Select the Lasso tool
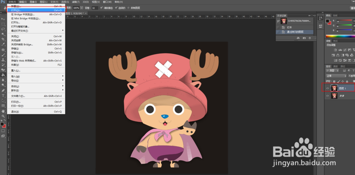Viewport: 355px width, 175px height. point(3,29)
